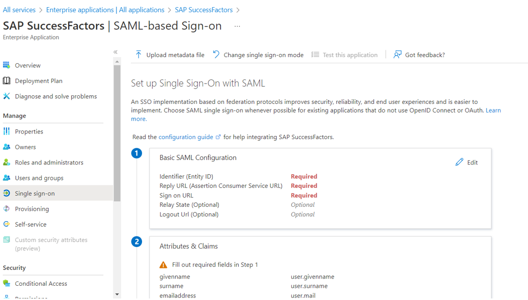528x300 pixels.
Task: Click the external link icon beside configuration guide
Action: [x=218, y=137]
